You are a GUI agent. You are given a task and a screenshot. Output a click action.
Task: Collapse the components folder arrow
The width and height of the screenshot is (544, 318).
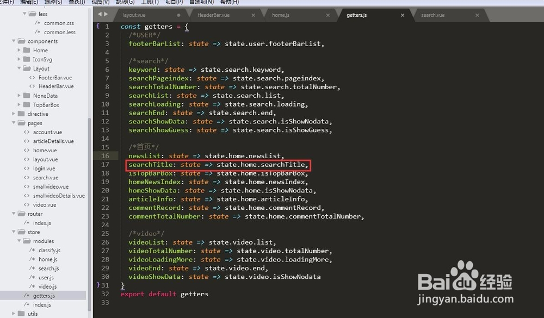click(14, 41)
